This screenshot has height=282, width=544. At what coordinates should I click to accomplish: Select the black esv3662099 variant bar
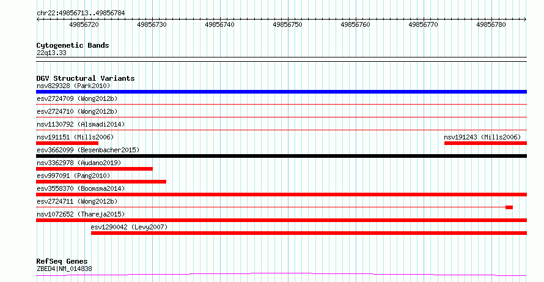click(281, 156)
